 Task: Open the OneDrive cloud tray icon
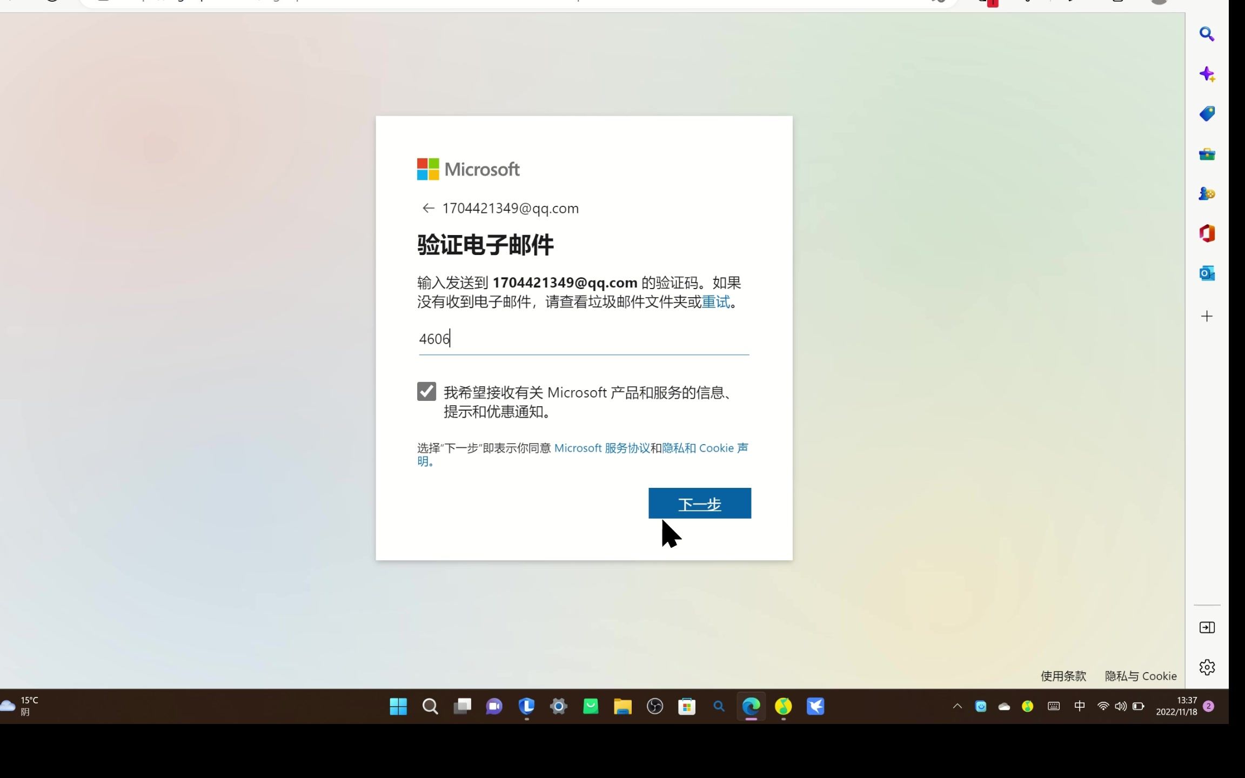point(1004,706)
